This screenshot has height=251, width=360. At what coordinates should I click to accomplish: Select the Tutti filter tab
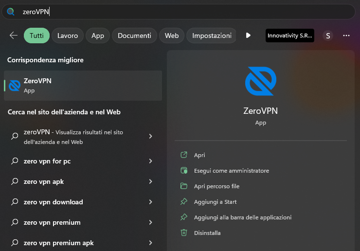[36, 36]
